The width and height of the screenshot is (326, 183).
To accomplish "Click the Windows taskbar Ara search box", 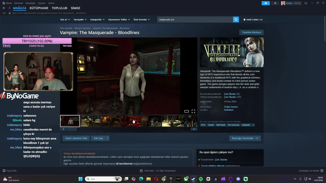I will (103, 179).
